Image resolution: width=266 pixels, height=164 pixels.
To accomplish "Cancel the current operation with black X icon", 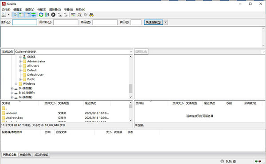I will pyautogui.click(x=53, y=15).
